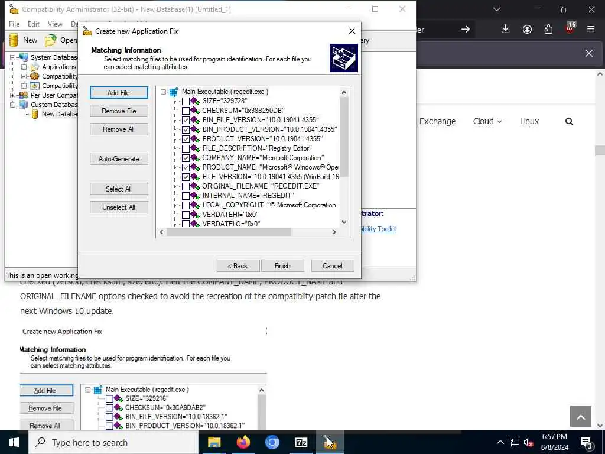Viewport: 605px width, 454px height.
Task: Click the muted volume tray icon
Action: point(529,443)
